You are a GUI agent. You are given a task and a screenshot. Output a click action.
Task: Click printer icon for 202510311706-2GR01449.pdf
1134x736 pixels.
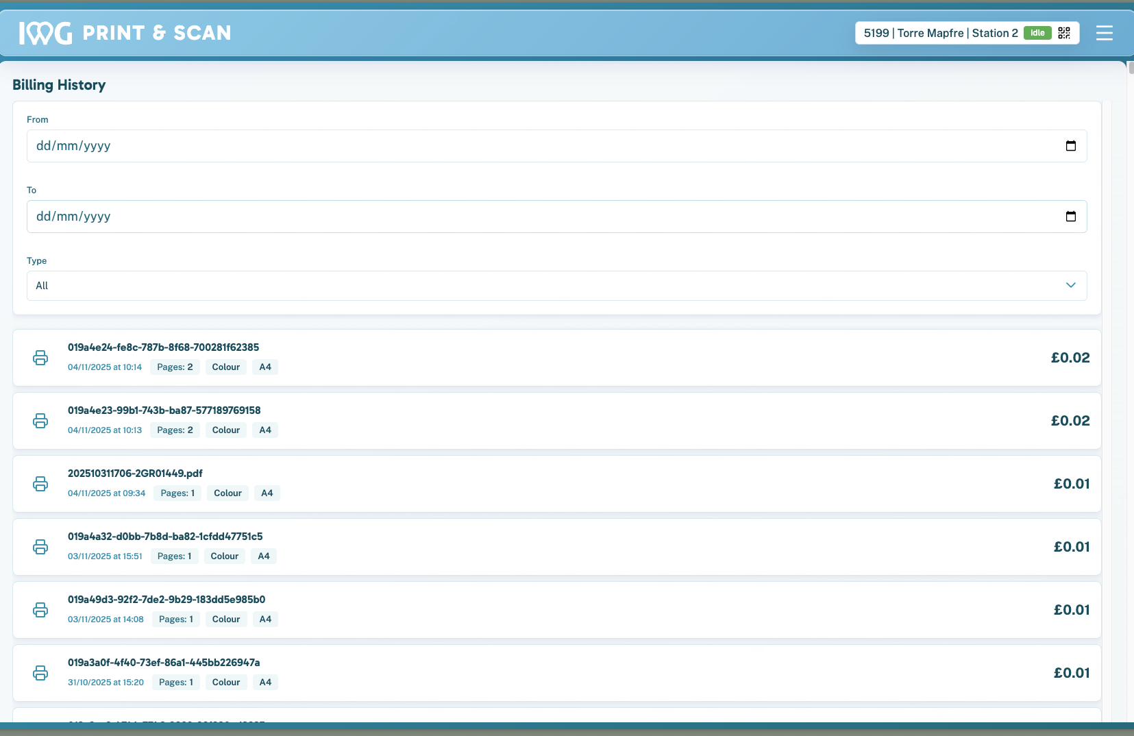click(x=40, y=484)
